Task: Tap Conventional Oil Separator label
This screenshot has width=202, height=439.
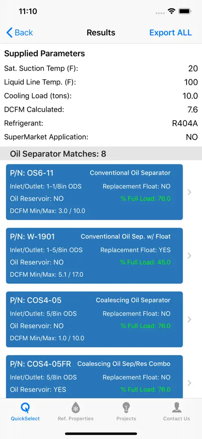Action: point(130,173)
